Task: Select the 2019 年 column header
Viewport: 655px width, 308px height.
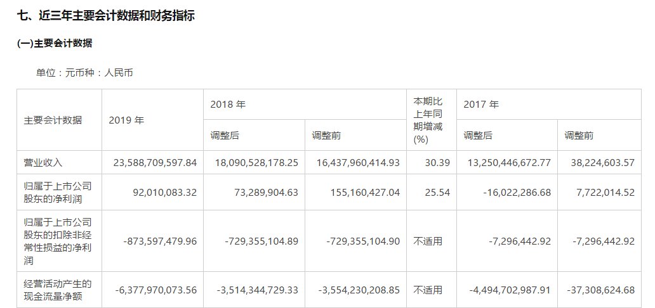Action: coord(126,120)
